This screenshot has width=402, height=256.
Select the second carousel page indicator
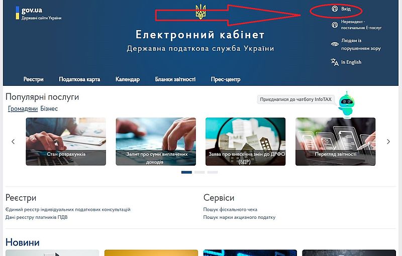click(199, 172)
